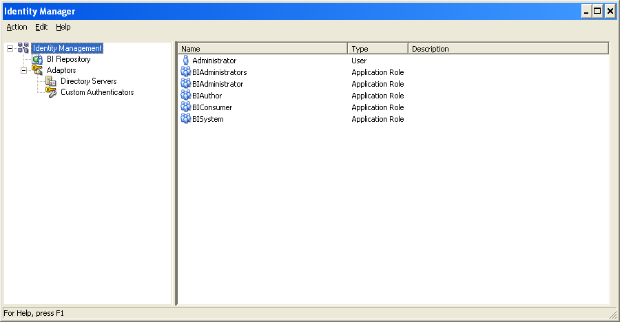Open the Help menu
This screenshot has height=322, width=620.
63,27
